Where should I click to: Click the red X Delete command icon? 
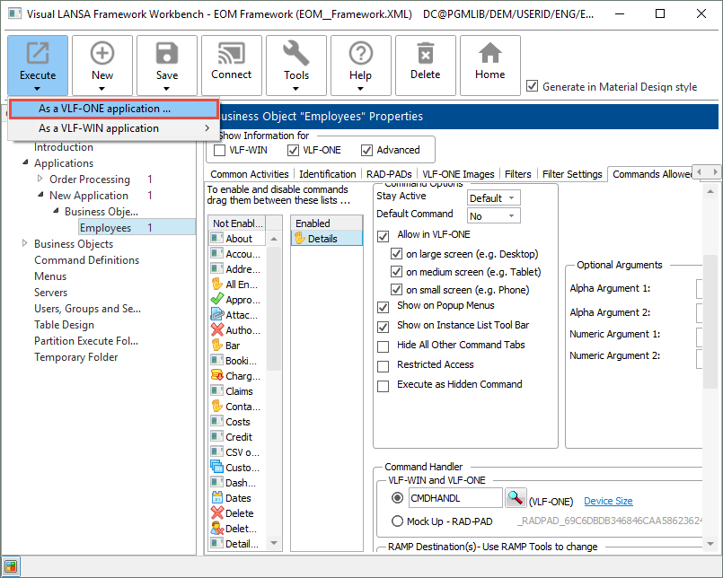pos(216,513)
